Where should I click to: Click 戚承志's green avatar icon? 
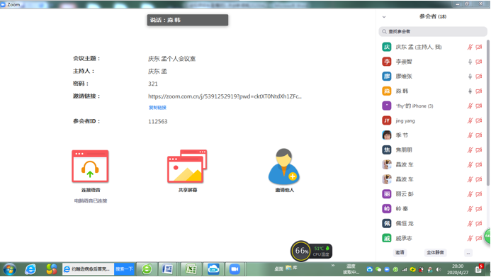tap(387, 238)
